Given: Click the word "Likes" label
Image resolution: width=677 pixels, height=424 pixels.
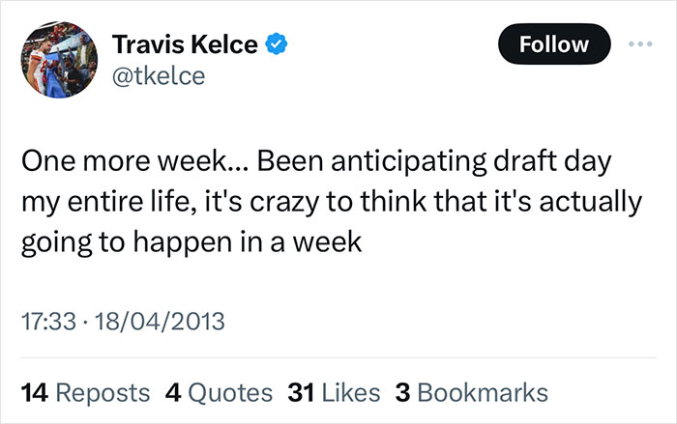Looking at the screenshot, I should (346, 393).
